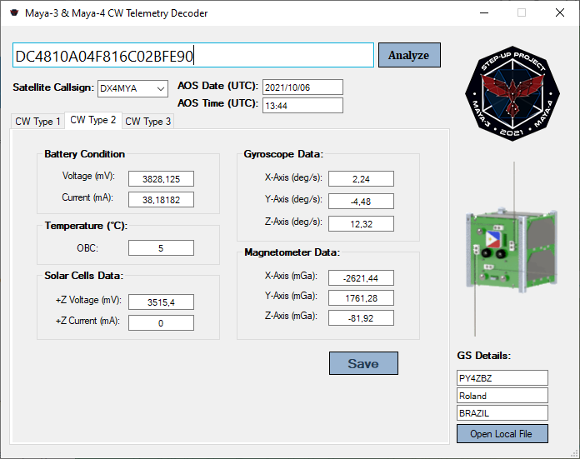Select the Gyroscope Z-Axis field

(361, 224)
